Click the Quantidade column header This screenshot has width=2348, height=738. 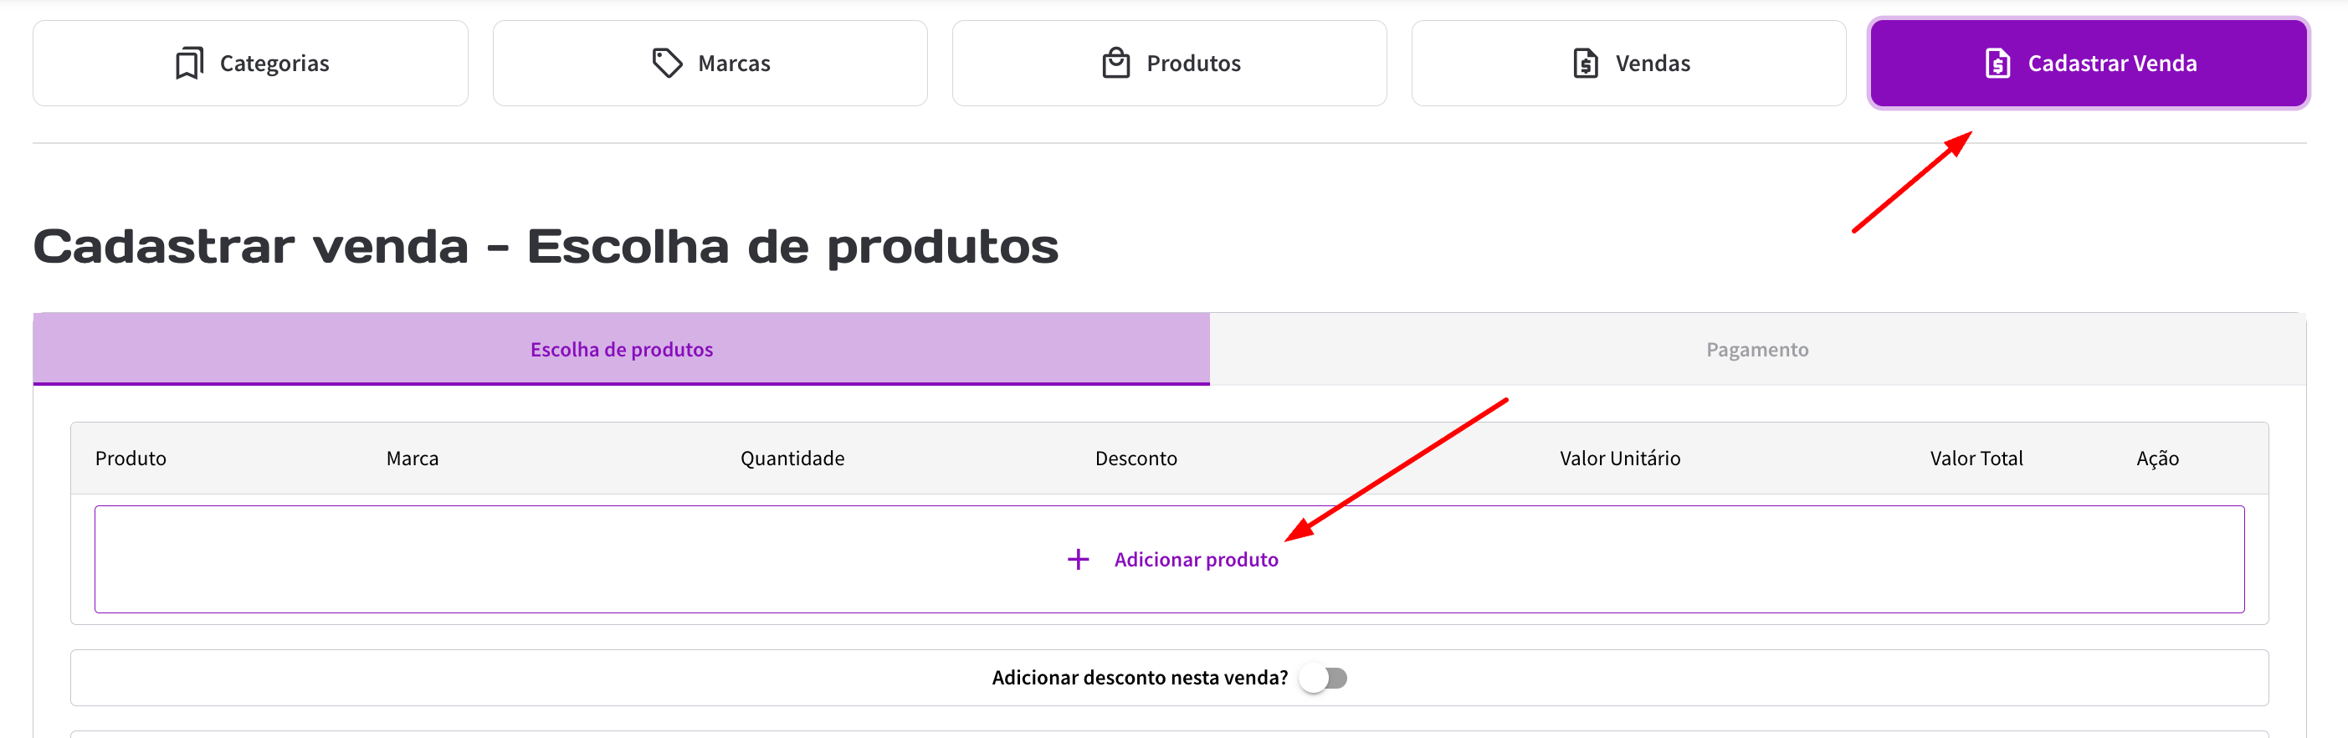792,459
